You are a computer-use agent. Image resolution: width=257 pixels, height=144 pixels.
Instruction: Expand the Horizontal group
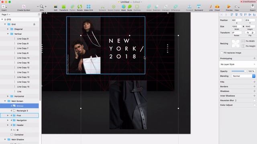pyautogui.click(x=8, y=96)
